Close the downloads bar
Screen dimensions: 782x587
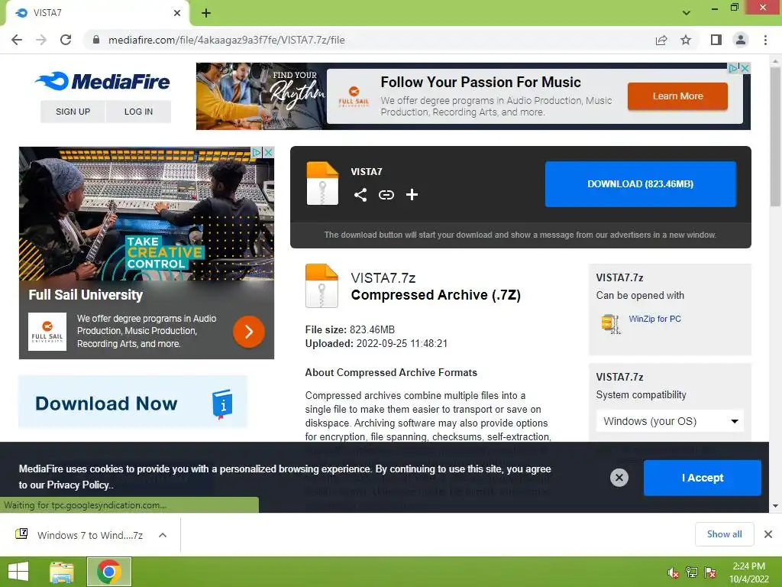tap(768, 534)
